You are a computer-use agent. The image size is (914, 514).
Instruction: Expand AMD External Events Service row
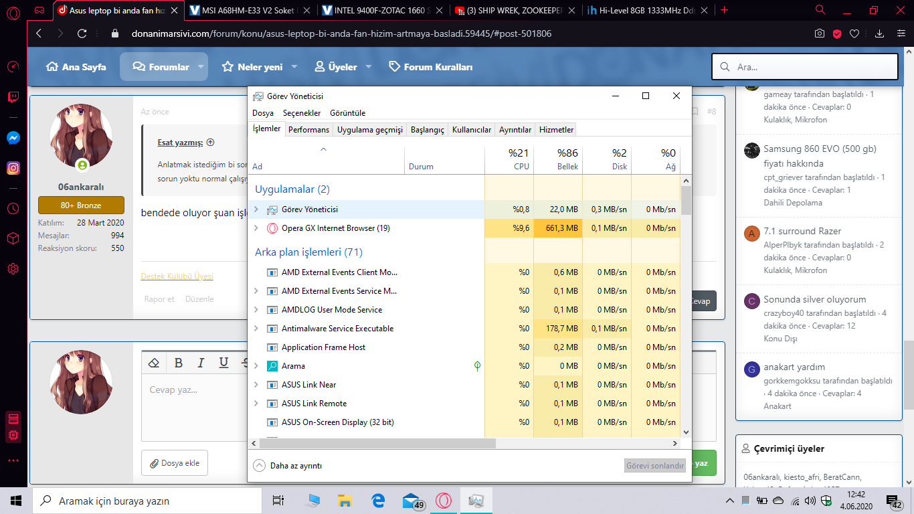(256, 291)
